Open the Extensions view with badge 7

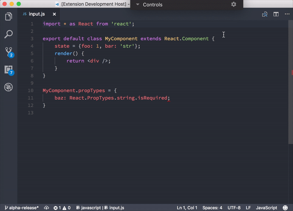pos(8,69)
